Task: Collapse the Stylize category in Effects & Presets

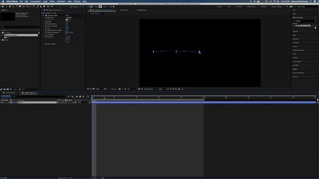Action: pos(293,23)
